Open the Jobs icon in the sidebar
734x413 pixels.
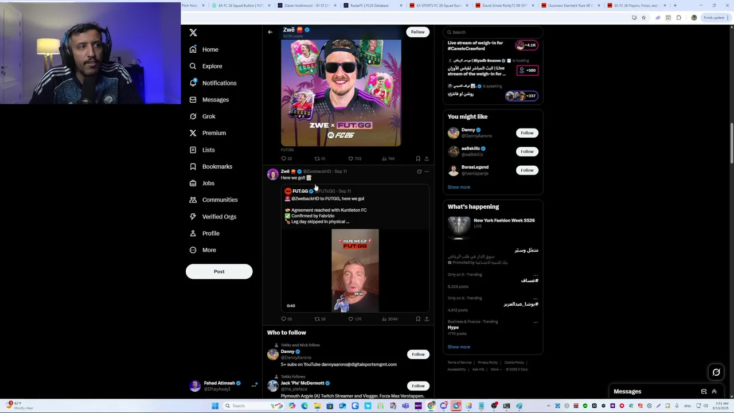click(193, 183)
